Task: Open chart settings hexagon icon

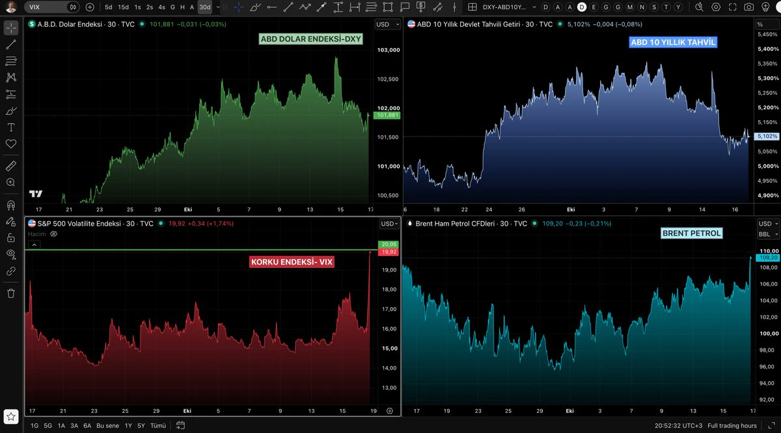Action: (717, 7)
